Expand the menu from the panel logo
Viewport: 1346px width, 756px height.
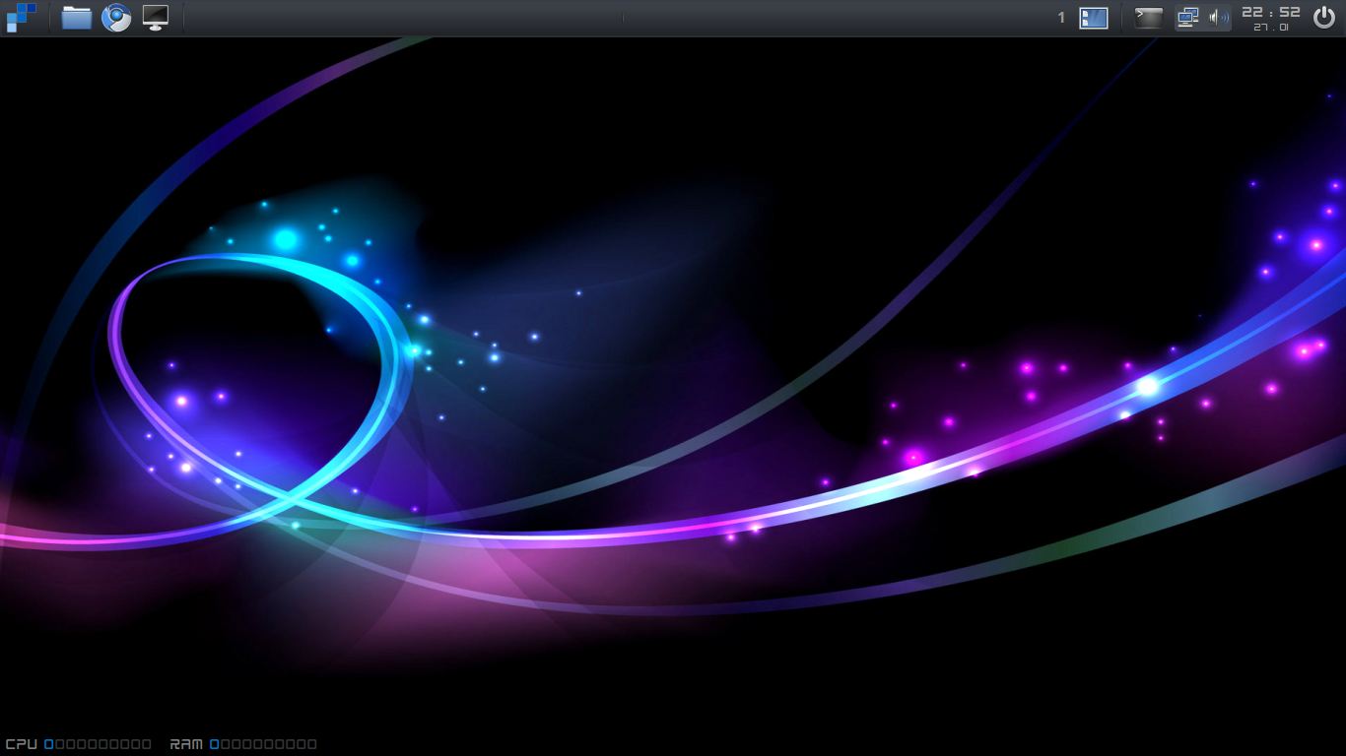(21, 17)
